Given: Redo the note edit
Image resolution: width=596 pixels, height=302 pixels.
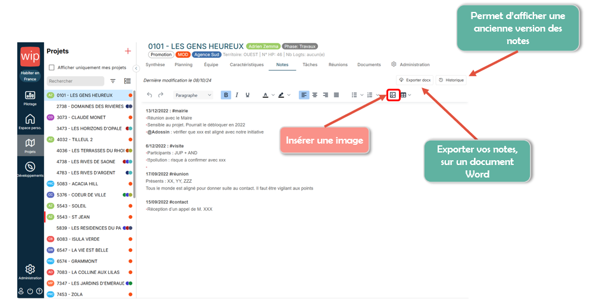Looking at the screenshot, I should pyautogui.click(x=161, y=95).
